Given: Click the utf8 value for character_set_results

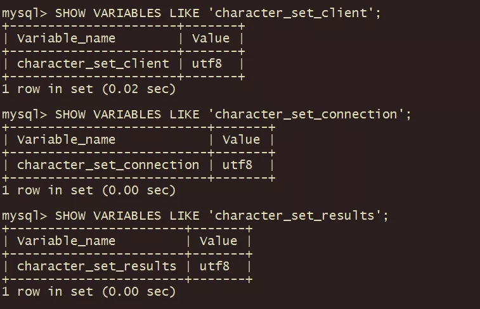Looking at the screenshot, I should (x=214, y=266).
